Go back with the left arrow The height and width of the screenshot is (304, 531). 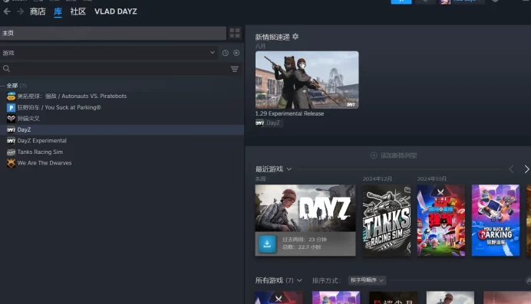click(7, 11)
